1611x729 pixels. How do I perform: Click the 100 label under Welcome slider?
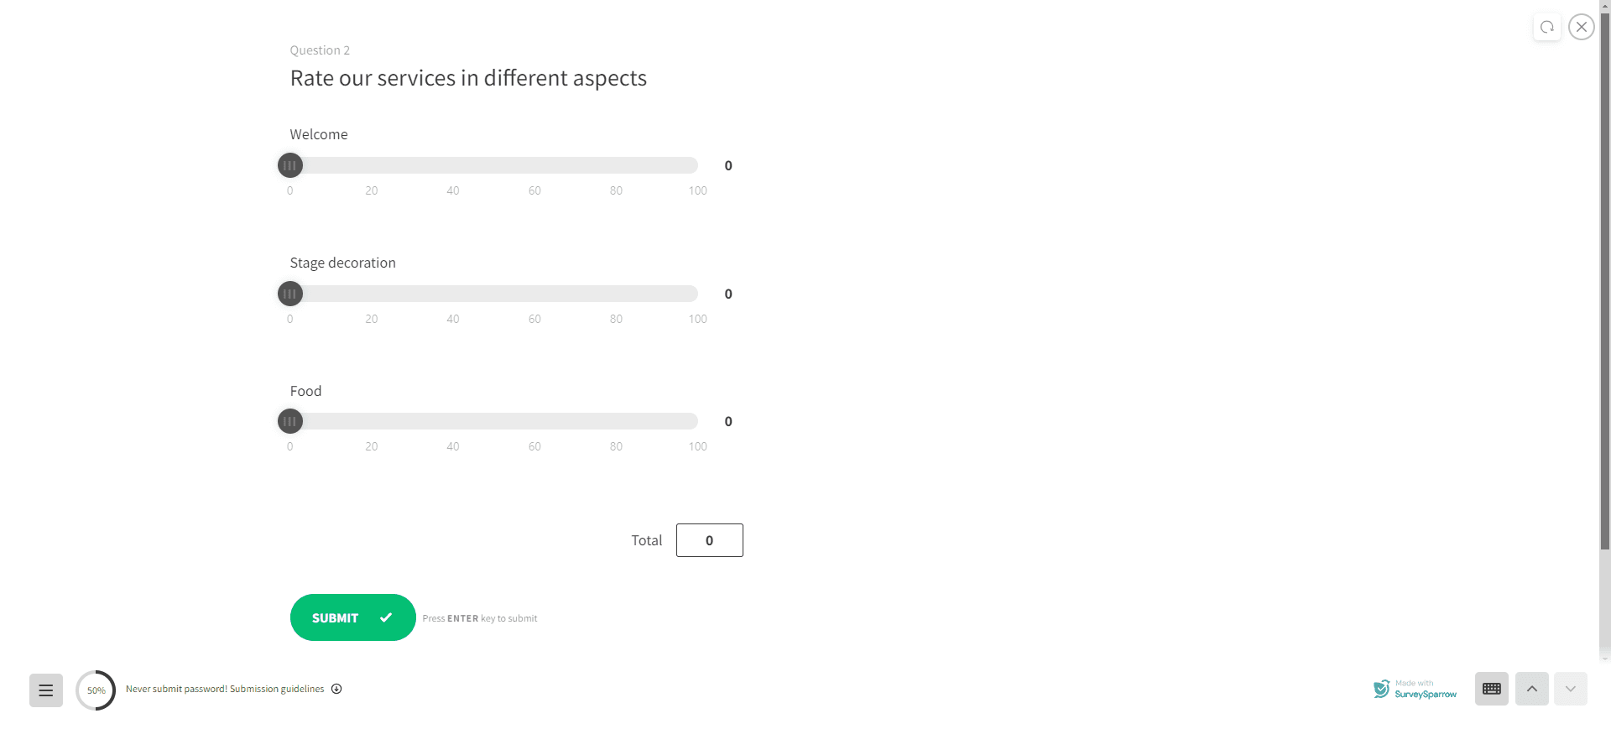coord(697,190)
